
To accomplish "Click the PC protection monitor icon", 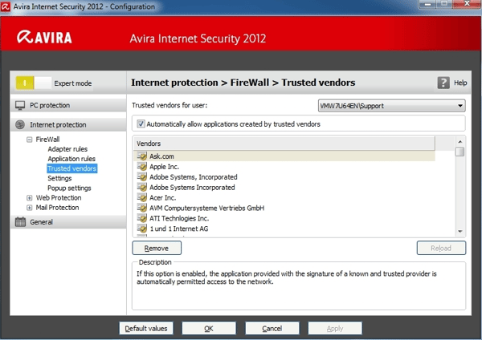I will 20,105.
